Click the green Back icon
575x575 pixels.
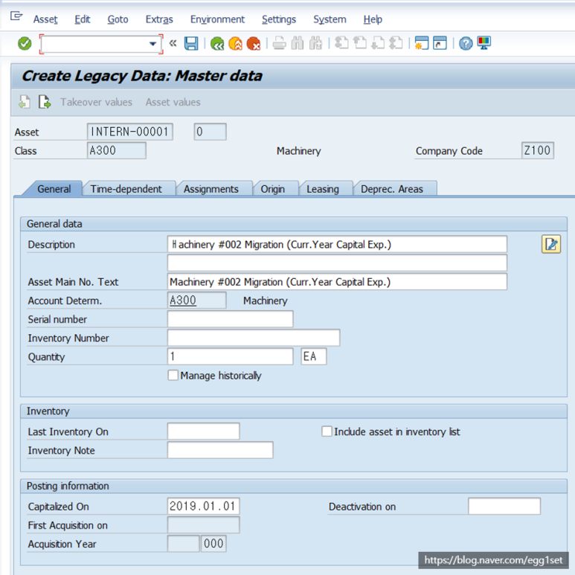(x=217, y=44)
